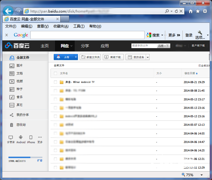Viewport: 212px width, 180px height.
Task: Click the Android client icon
Action: 21,137
